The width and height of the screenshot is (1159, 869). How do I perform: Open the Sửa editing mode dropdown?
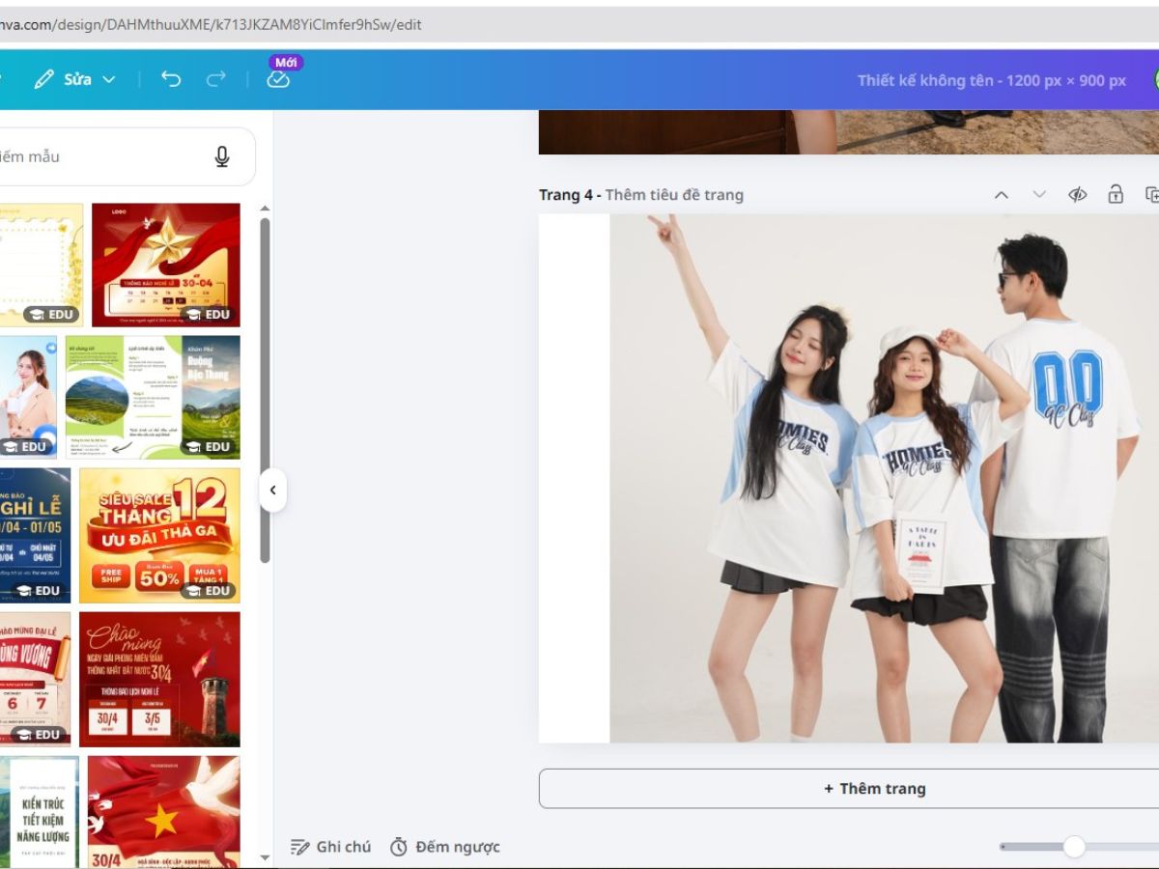tap(75, 79)
